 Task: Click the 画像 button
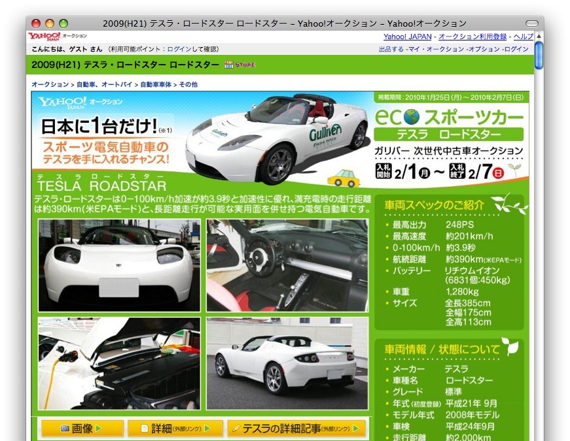(82, 429)
